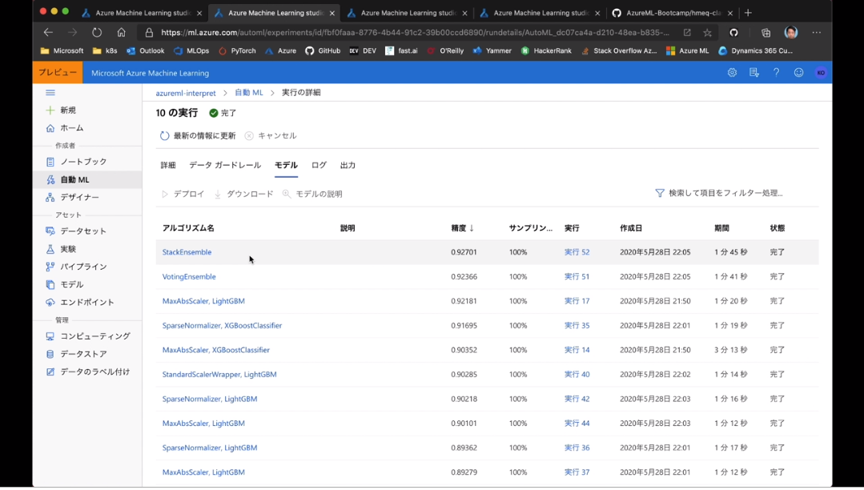Click the データセット sidebar icon
This screenshot has width=864, height=490.
click(x=50, y=231)
